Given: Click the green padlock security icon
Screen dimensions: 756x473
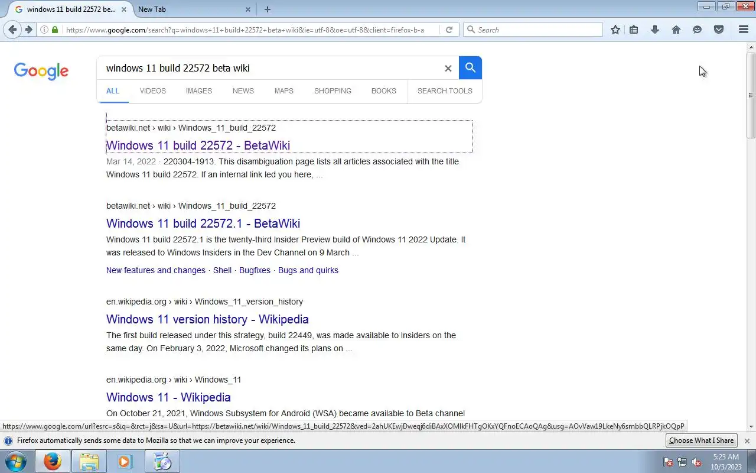Looking at the screenshot, I should tap(55, 30).
